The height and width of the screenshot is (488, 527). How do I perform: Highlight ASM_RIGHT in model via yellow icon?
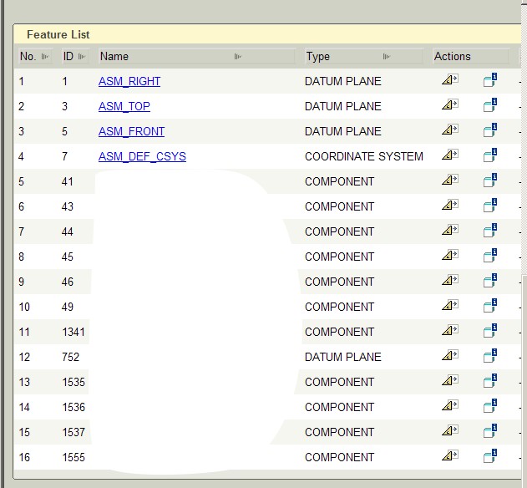(x=449, y=79)
